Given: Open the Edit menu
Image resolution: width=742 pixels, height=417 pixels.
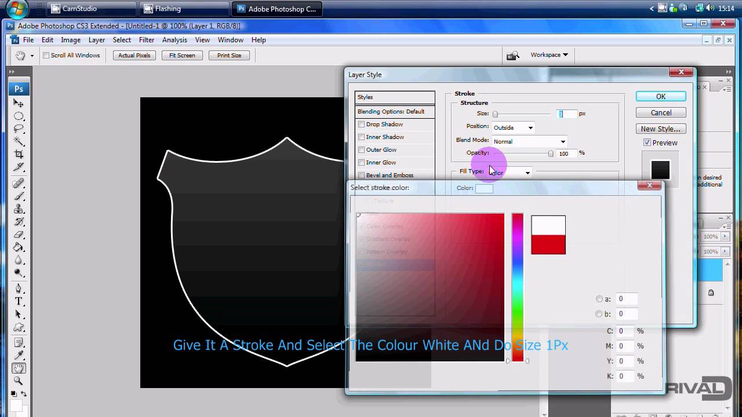Looking at the screenshot, I should coord(48,40).
